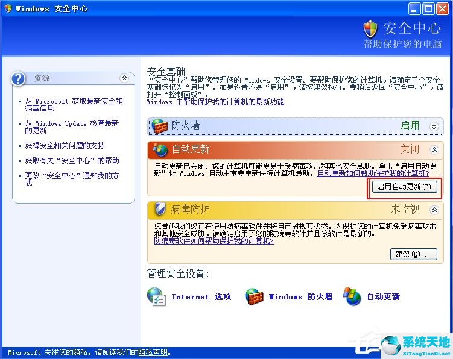The image size is (453, 359).
Task: Open link 更改“安全中心”通知我的方式
Action: pyautogui.click(x=72, y=179)
